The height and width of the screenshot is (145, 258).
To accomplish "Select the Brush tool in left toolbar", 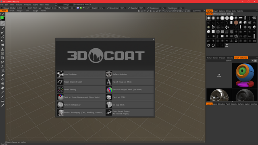I will tap(2, 23).
